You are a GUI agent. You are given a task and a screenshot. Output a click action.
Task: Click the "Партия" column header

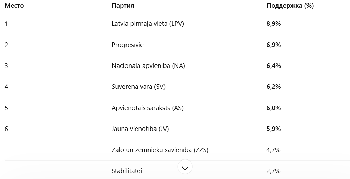123,6
